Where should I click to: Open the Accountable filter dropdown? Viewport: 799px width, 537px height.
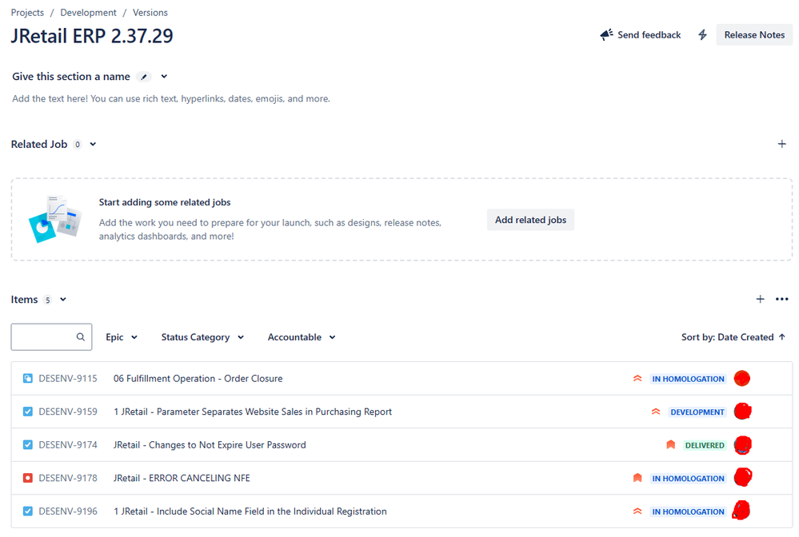click(302, 337)
